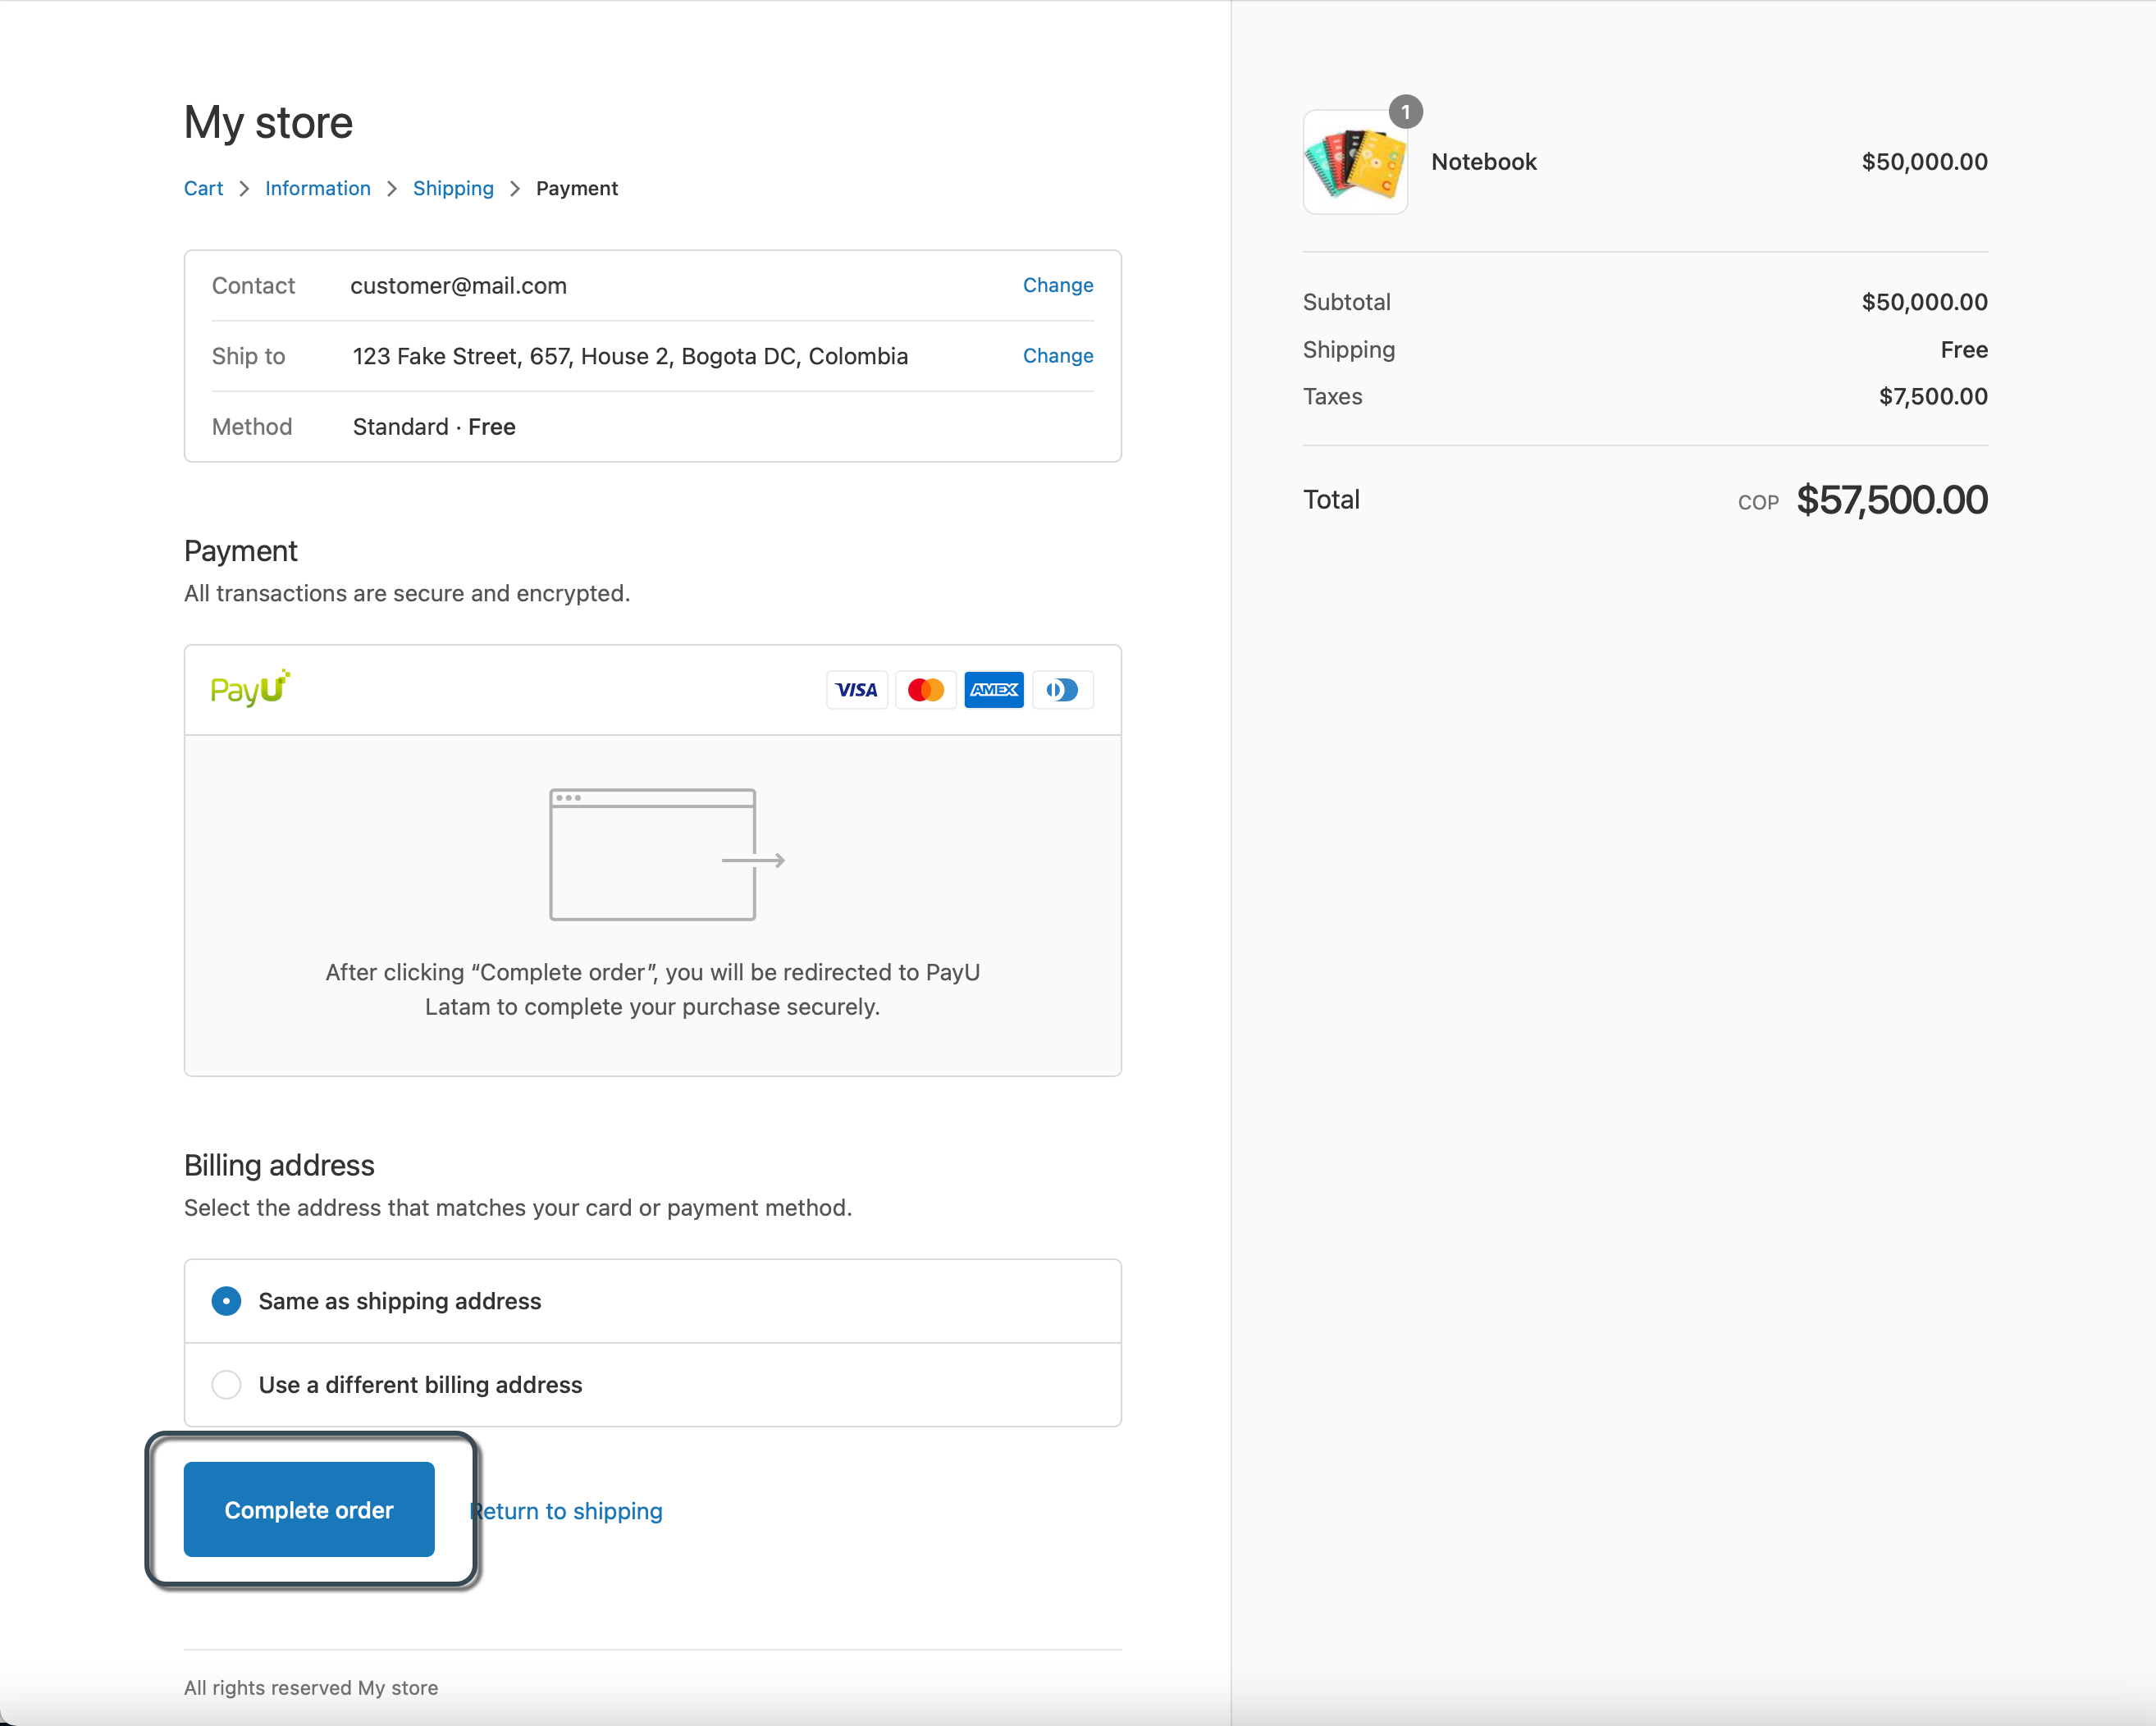The width and height of the screenshot is (2156, 1726).
Task: Click the My store title
Action: (x=268, y=123)
